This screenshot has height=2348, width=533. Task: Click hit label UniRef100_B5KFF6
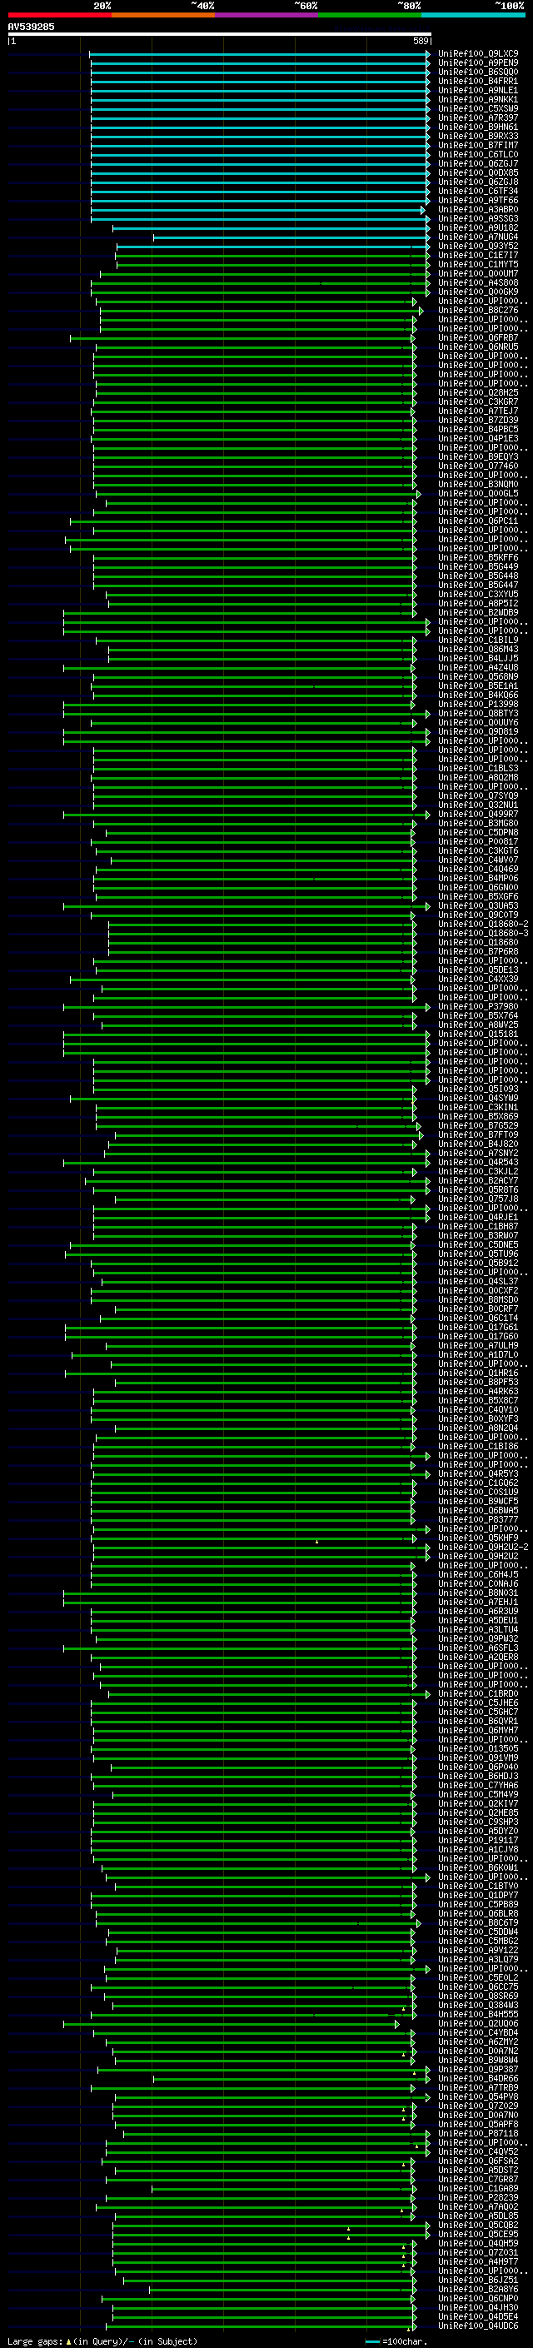click(x=478, y=558)
